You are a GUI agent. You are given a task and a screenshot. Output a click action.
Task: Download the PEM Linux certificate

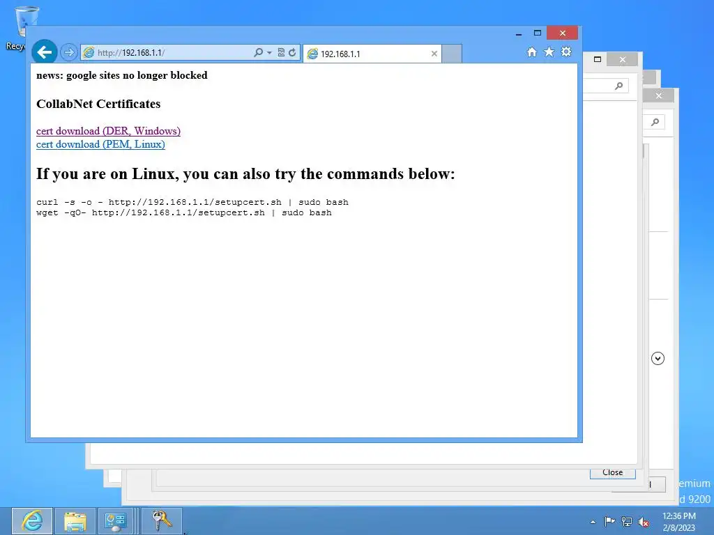click(x=100, y=144)
